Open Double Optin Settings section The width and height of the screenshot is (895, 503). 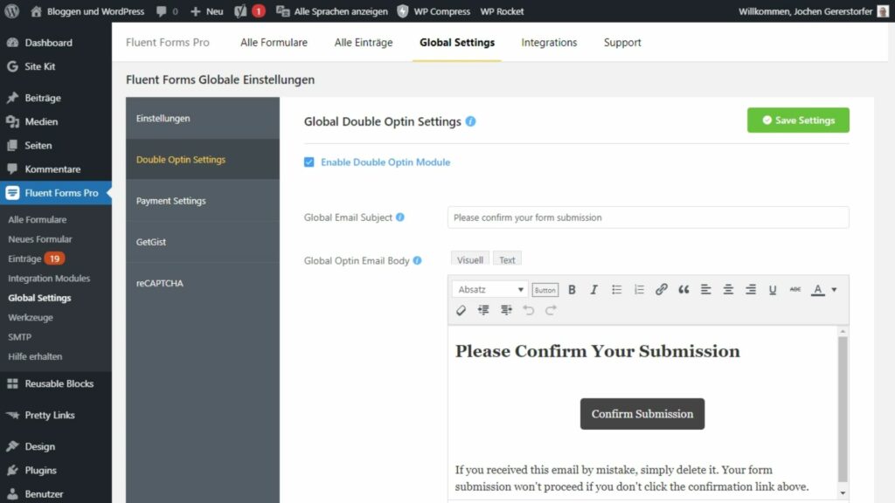coord(203,159)
